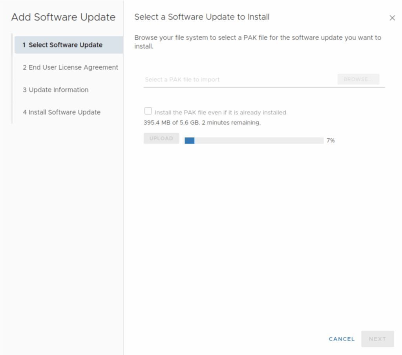Click the Browse button for PAK file
Screen dimensions: 402x355
358,79
